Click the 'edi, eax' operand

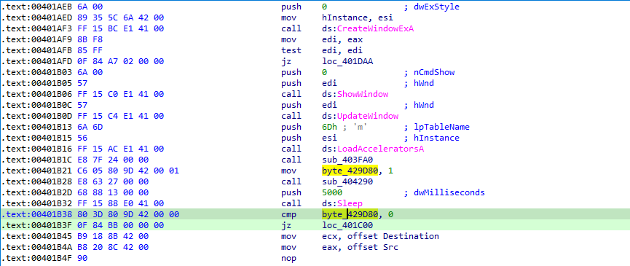[x=342, y=39]
